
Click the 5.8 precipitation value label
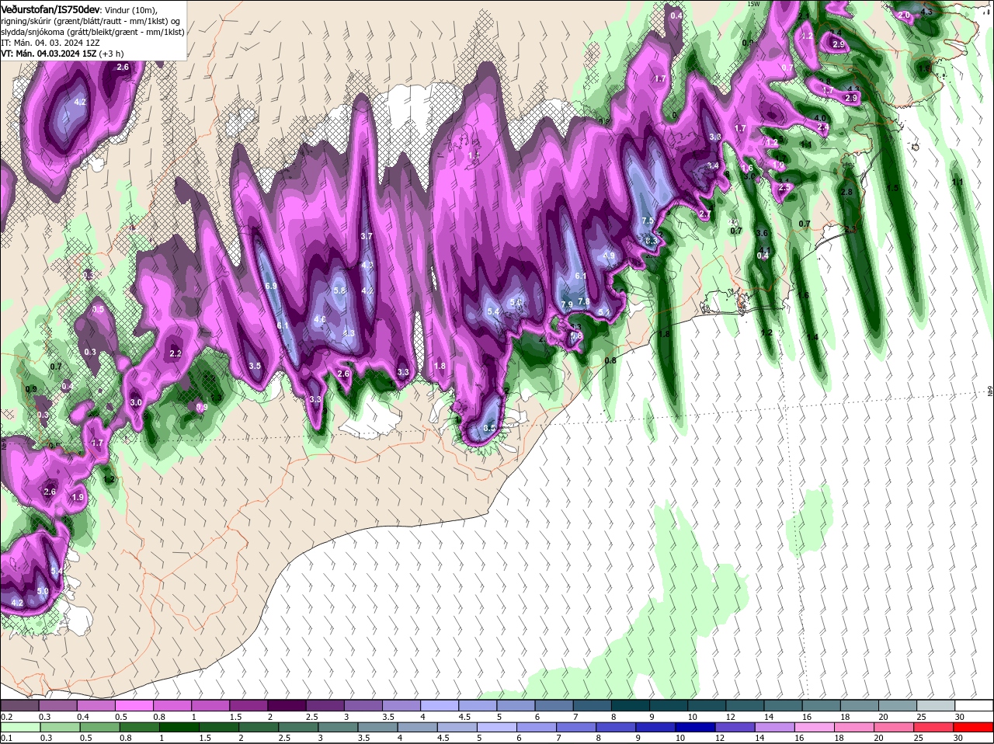point(339,290)
